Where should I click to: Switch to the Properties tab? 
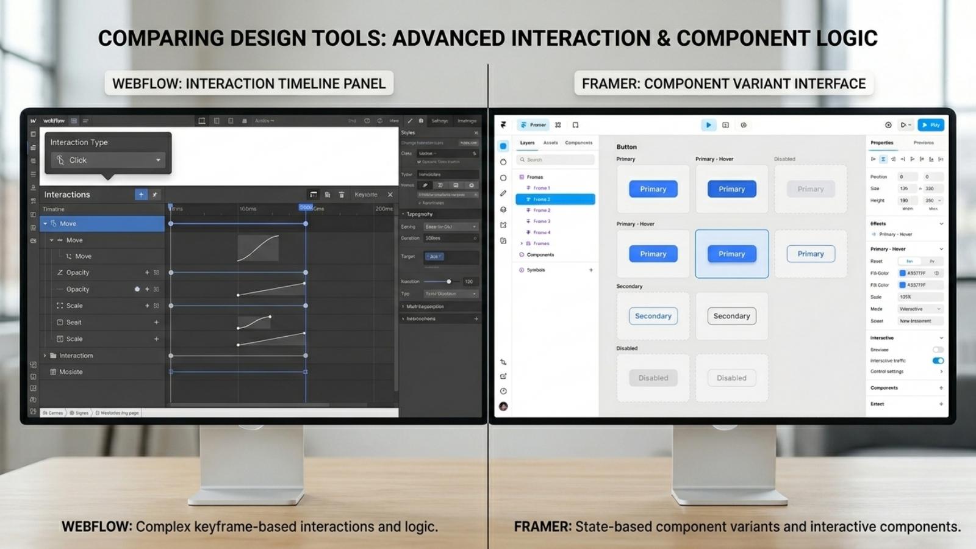coord(881,143)
